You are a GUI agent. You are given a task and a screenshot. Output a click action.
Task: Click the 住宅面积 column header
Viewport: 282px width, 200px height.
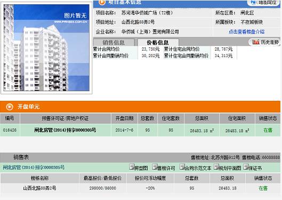coord(237,118)
